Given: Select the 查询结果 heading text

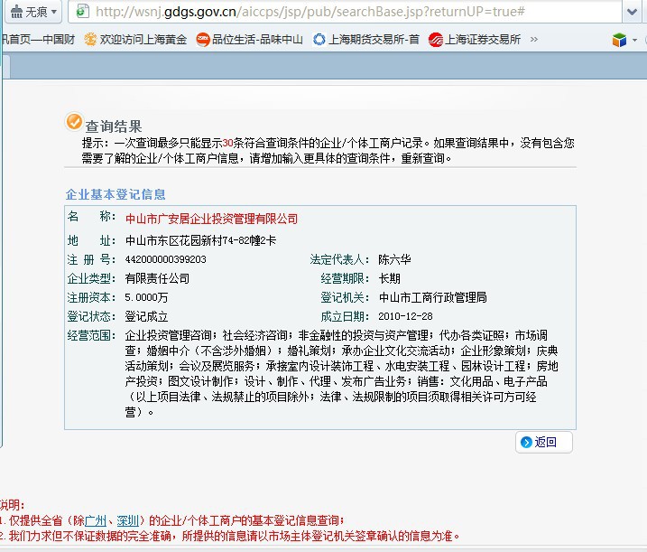Looking at the screenshot, I should [x=114, y=126].
